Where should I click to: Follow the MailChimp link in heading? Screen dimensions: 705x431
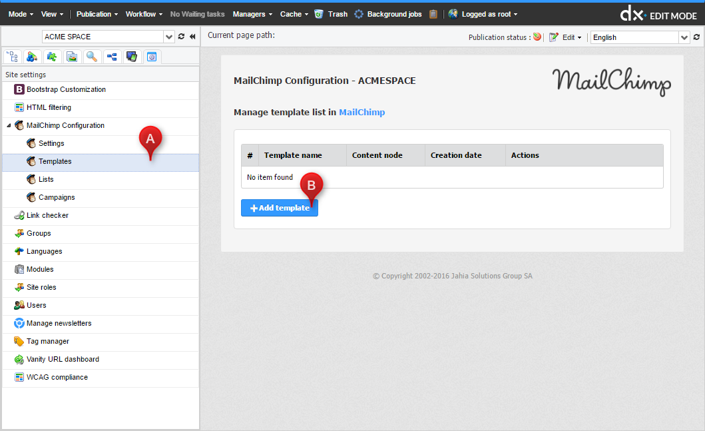[x=361, y=113]
